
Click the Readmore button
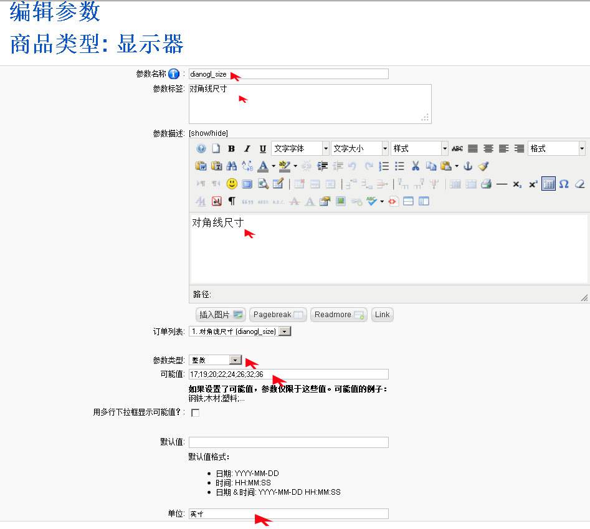[339, 315]
